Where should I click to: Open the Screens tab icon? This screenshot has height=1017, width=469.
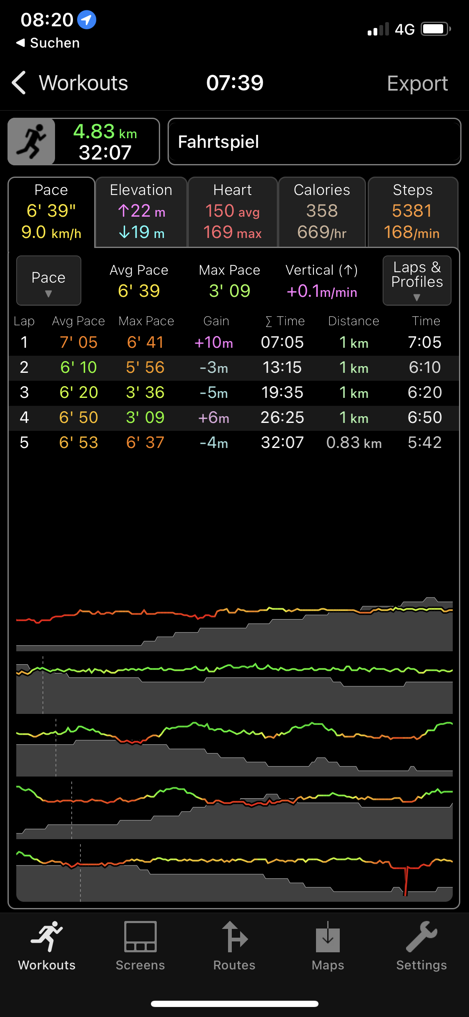tap(140, 937)
